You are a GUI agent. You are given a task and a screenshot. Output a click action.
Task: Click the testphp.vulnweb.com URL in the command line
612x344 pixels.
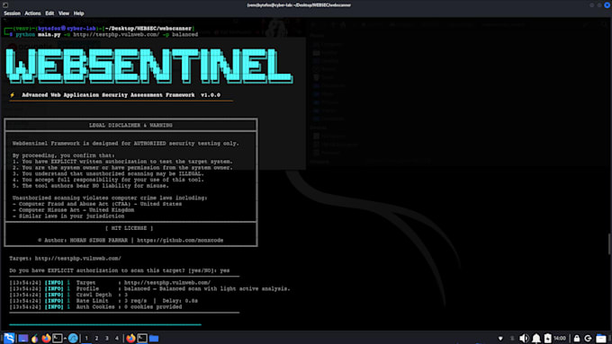tap(116, 34)
